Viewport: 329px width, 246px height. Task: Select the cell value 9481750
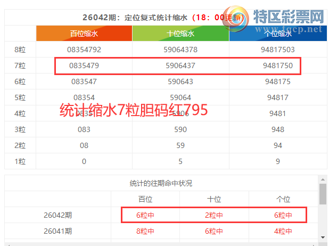(x=278, y=65)
